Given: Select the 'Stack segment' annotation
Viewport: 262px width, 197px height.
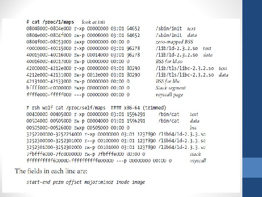Looking at the screenshot, I should tap(171, 88).
